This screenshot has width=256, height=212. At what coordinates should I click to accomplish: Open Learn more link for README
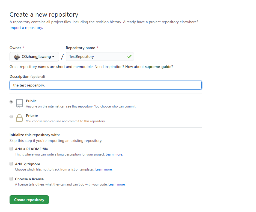click(114, 154)
